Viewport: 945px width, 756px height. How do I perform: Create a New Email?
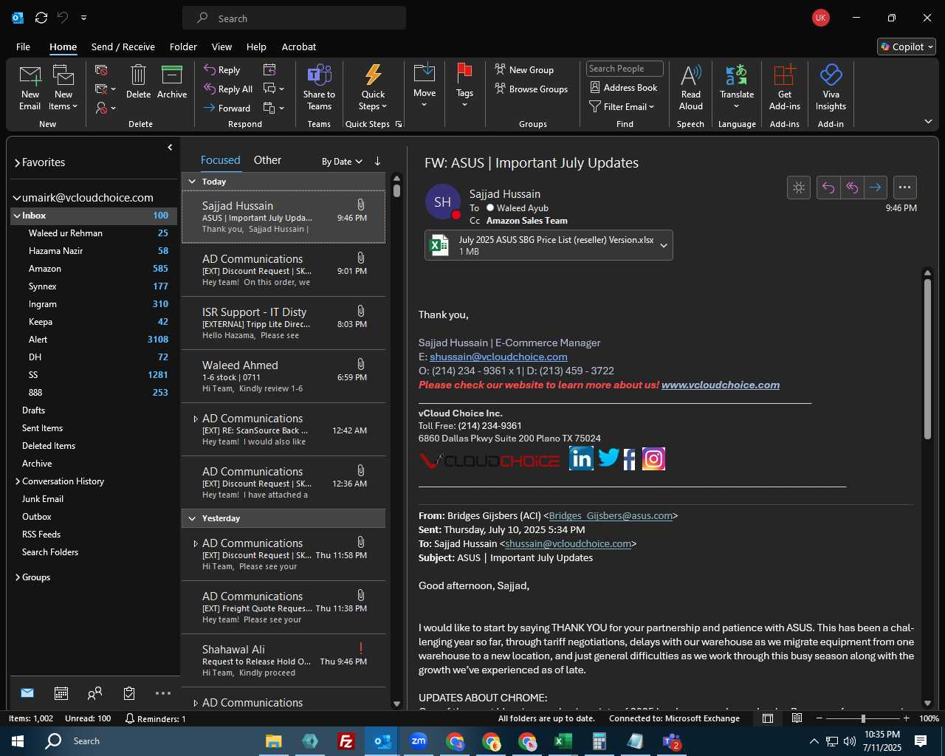coord(30,87)
